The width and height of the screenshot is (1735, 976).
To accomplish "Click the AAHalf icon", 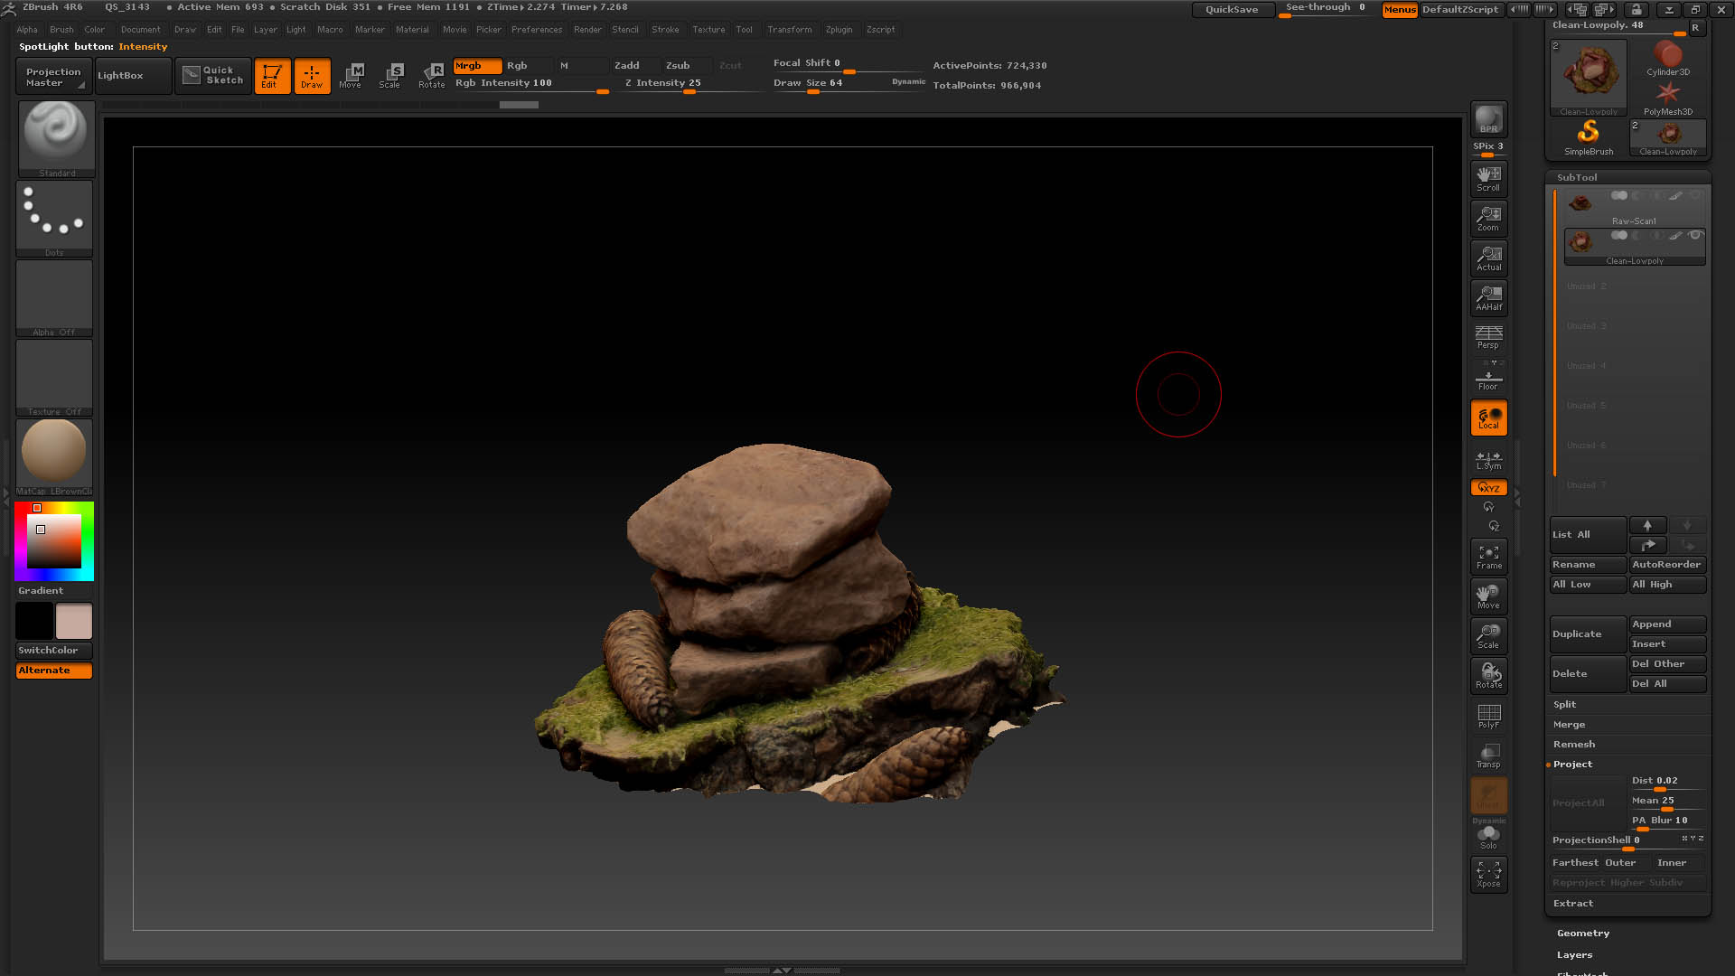I will pyautogui.click(x=1488, y=297).
